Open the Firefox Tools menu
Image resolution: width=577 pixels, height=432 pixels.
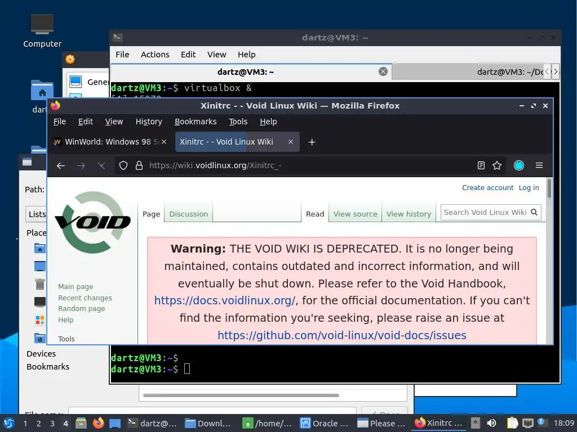[x=238, y=121]
